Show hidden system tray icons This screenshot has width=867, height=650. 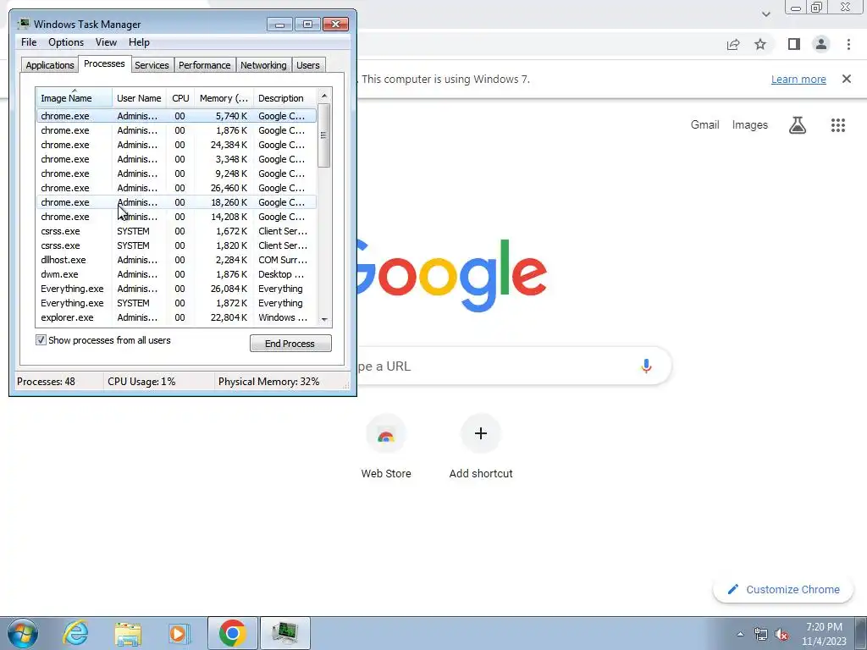pyautogui.click(x=740, y=634)
